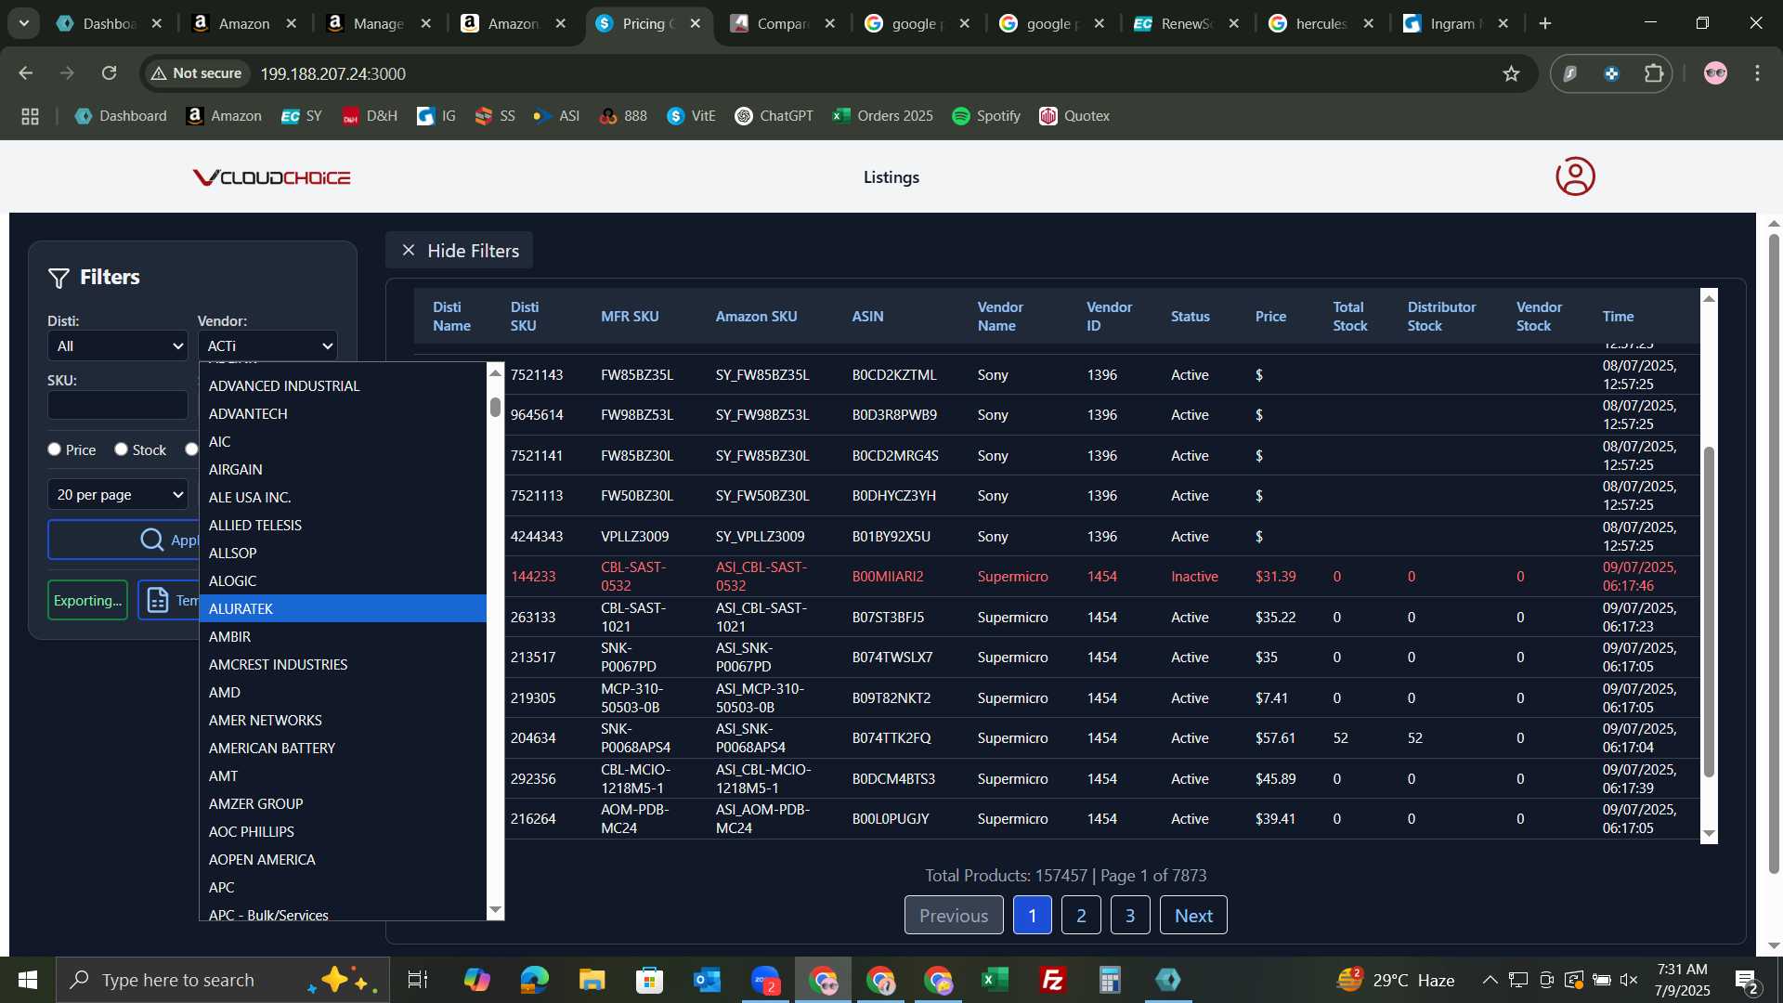The image size is (1783, 1003).
Task: Click the taskbar search box
Action: (x=223, y=980)
